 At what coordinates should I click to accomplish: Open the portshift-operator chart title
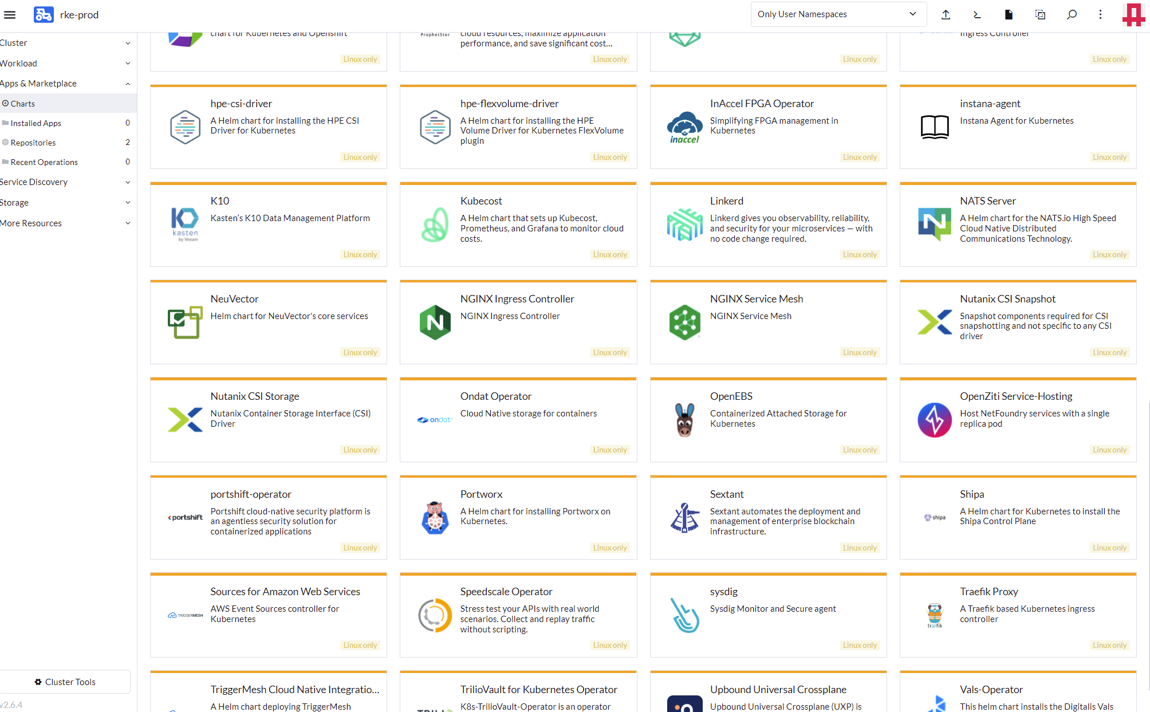coord(250,494)
